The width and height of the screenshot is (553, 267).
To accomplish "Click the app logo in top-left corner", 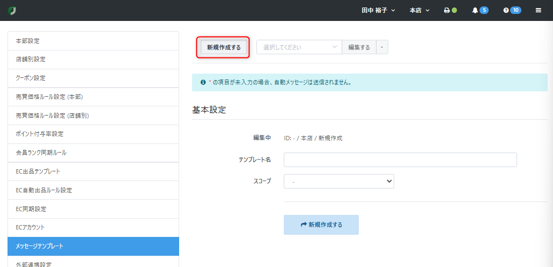I will (x=12, y=10).
